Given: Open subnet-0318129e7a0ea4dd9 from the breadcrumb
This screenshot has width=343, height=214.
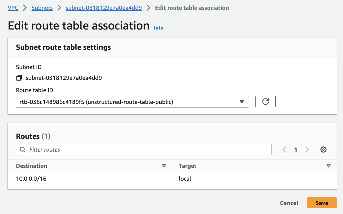Looking at the screenshot, I should 104,8.
